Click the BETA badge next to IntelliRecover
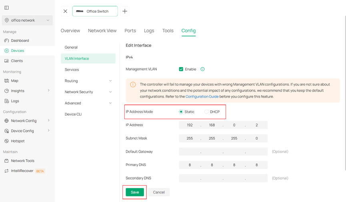Screen dimensions: 346x202 40,171
